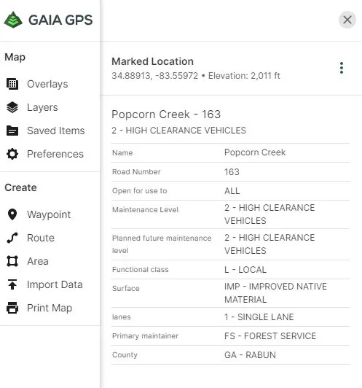Image resolution: width=362 pixels, height=388 pixels.
Task: Select the coordinates and elevation text
Action: click(x=196, y=76)
